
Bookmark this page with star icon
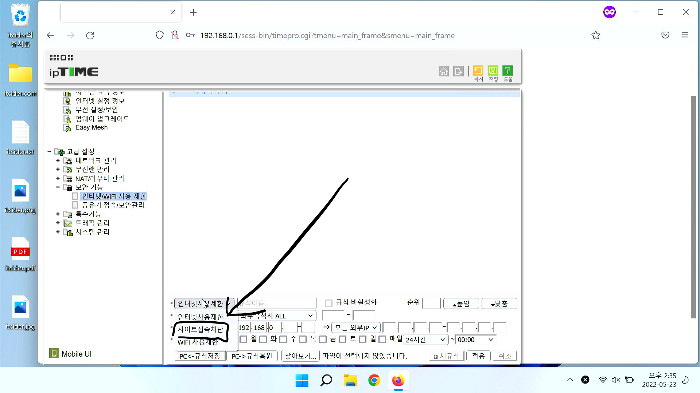pos(596,35)
